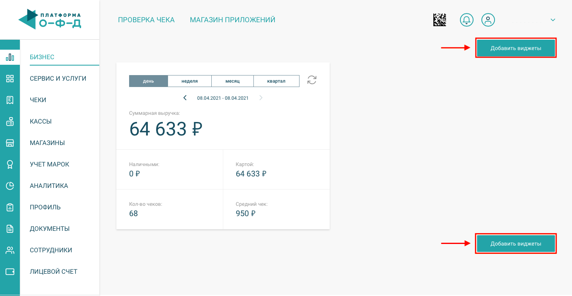Click the top Добавить виджеты button
Image resolution: width=572 pixels, height=296 pixels.
click(x=516, y=48)
